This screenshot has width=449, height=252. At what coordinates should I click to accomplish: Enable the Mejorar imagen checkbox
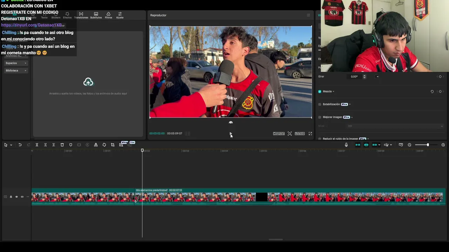[320, 117]
